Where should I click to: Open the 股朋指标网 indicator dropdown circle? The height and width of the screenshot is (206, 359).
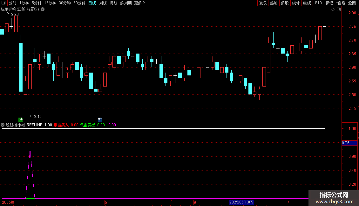click(3, 125)
